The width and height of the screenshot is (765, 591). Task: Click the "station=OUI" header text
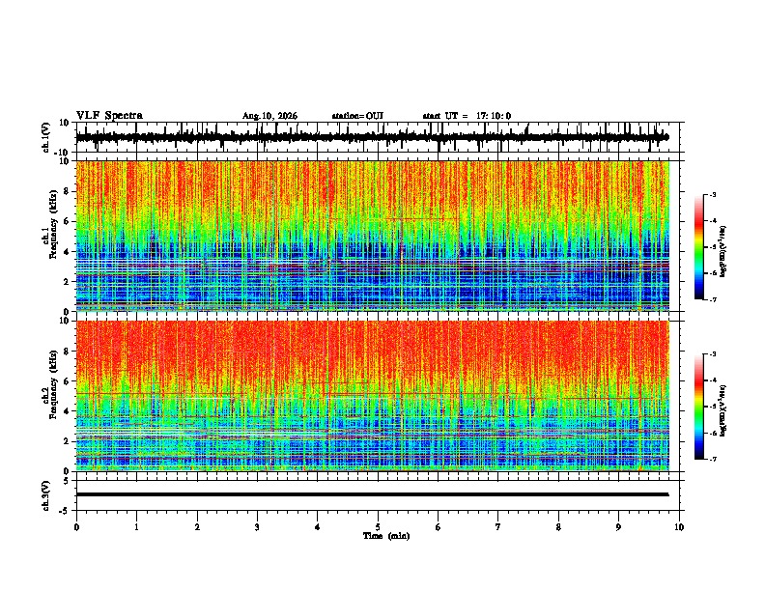357,116
